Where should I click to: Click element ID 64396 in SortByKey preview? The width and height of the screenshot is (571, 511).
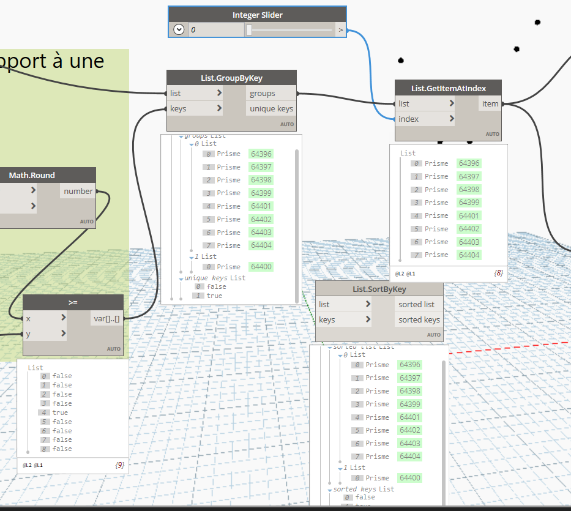tap(410, 365)
